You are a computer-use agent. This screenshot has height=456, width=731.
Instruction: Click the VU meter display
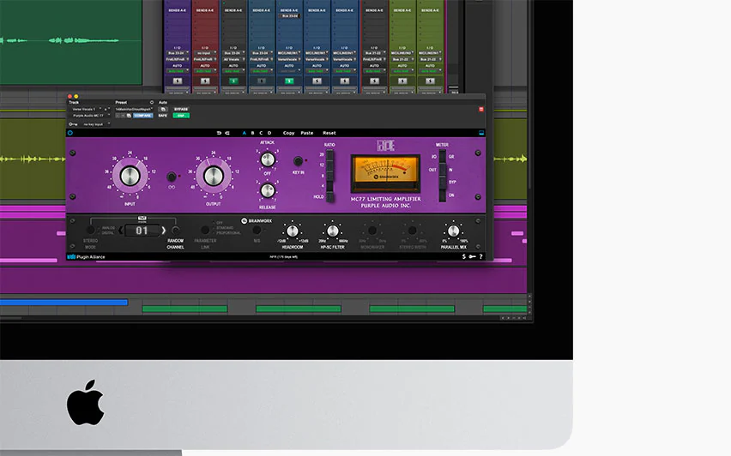tap(385, 174)
